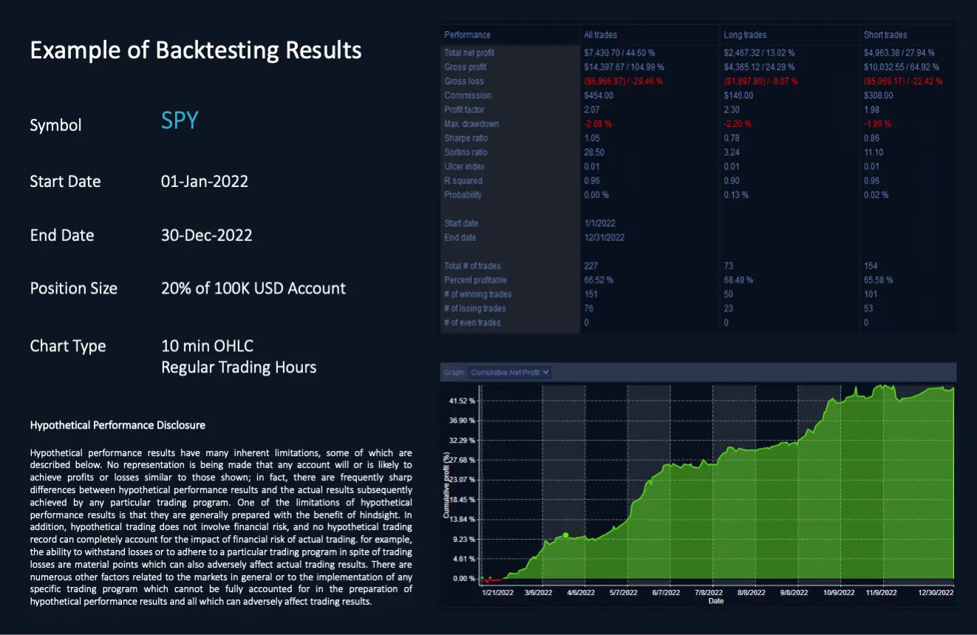Click the Total net profit row label
Screen dimensions: 977x635
469,52
